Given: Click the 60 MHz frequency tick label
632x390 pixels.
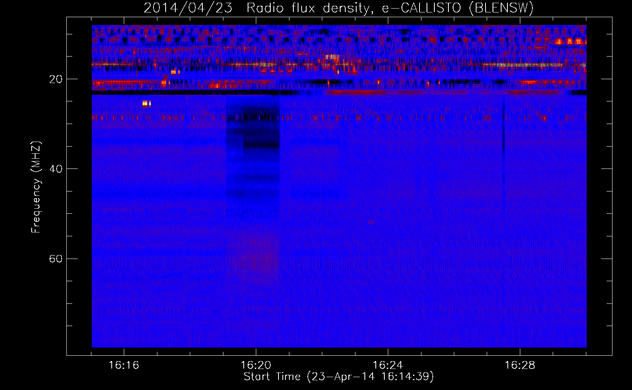Looking at the screenshot, I should pos(56,259).
